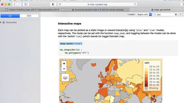This screenshot has width=184, height=103.
Task: Switch to Chapter 8 Making maps tab
Action: (x=32, y=10)
